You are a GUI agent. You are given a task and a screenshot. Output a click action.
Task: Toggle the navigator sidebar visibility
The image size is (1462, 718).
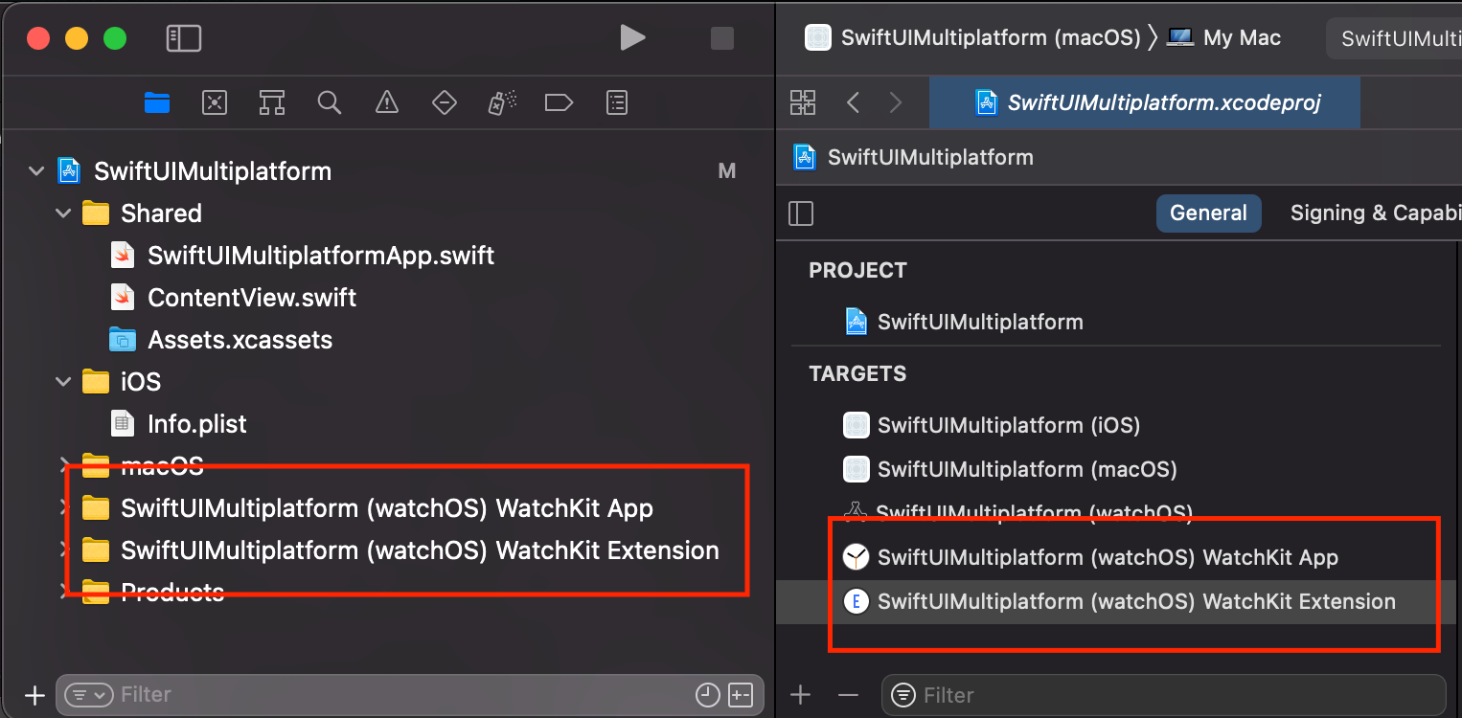182,38
